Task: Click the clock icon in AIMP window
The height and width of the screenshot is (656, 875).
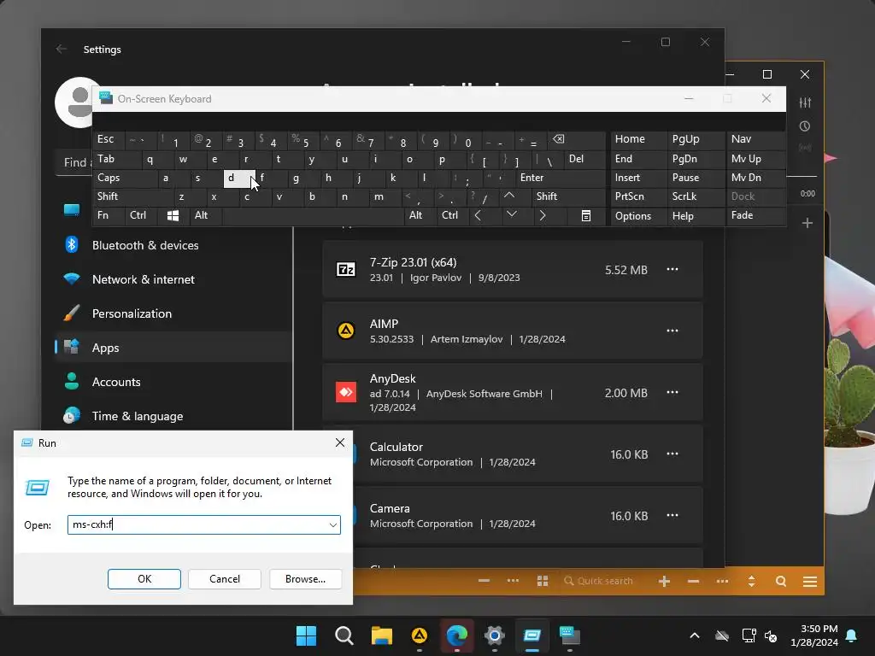Action: coord(805,126)
